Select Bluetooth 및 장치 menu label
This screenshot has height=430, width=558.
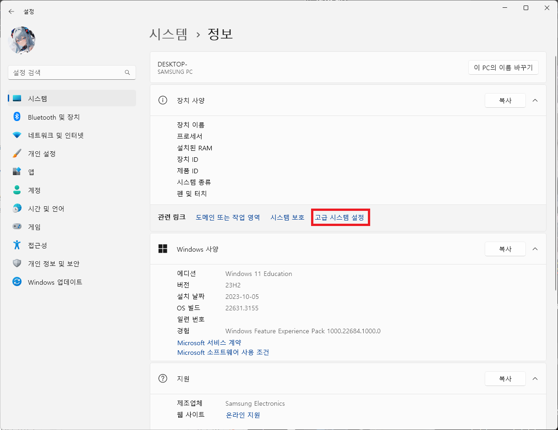54,117
